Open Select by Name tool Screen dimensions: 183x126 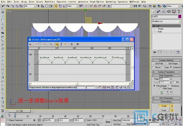point(43,6)
